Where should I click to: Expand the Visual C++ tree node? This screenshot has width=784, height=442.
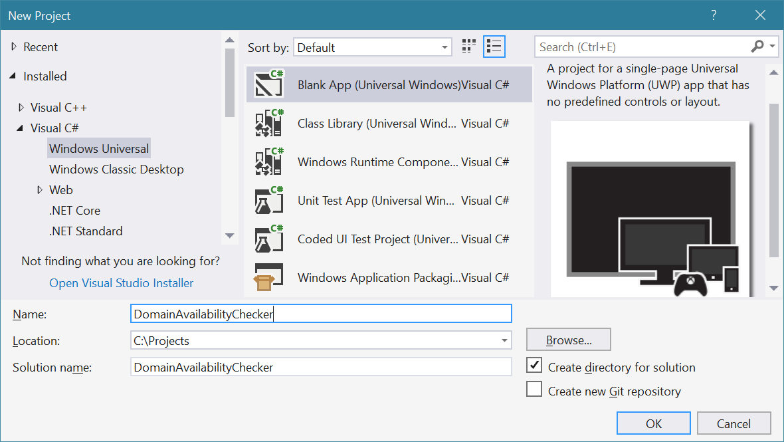click(x=22, y=108)
